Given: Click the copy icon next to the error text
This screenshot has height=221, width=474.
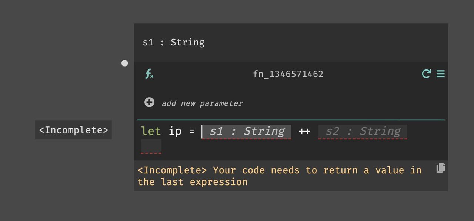Looking at the screenshot, I should pyautogui.click(x=441, y=168).
